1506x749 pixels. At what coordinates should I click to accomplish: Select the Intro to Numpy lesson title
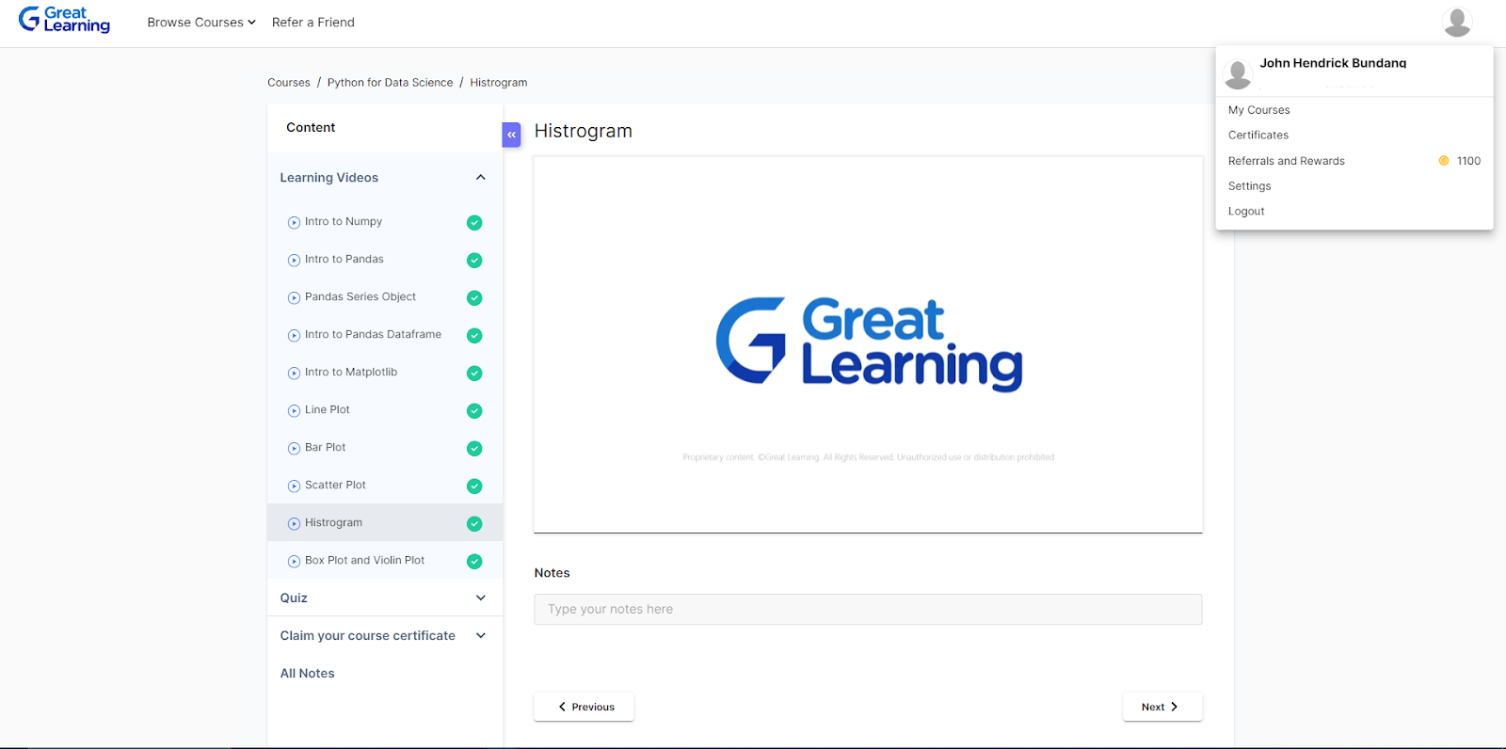coord(344,222)
